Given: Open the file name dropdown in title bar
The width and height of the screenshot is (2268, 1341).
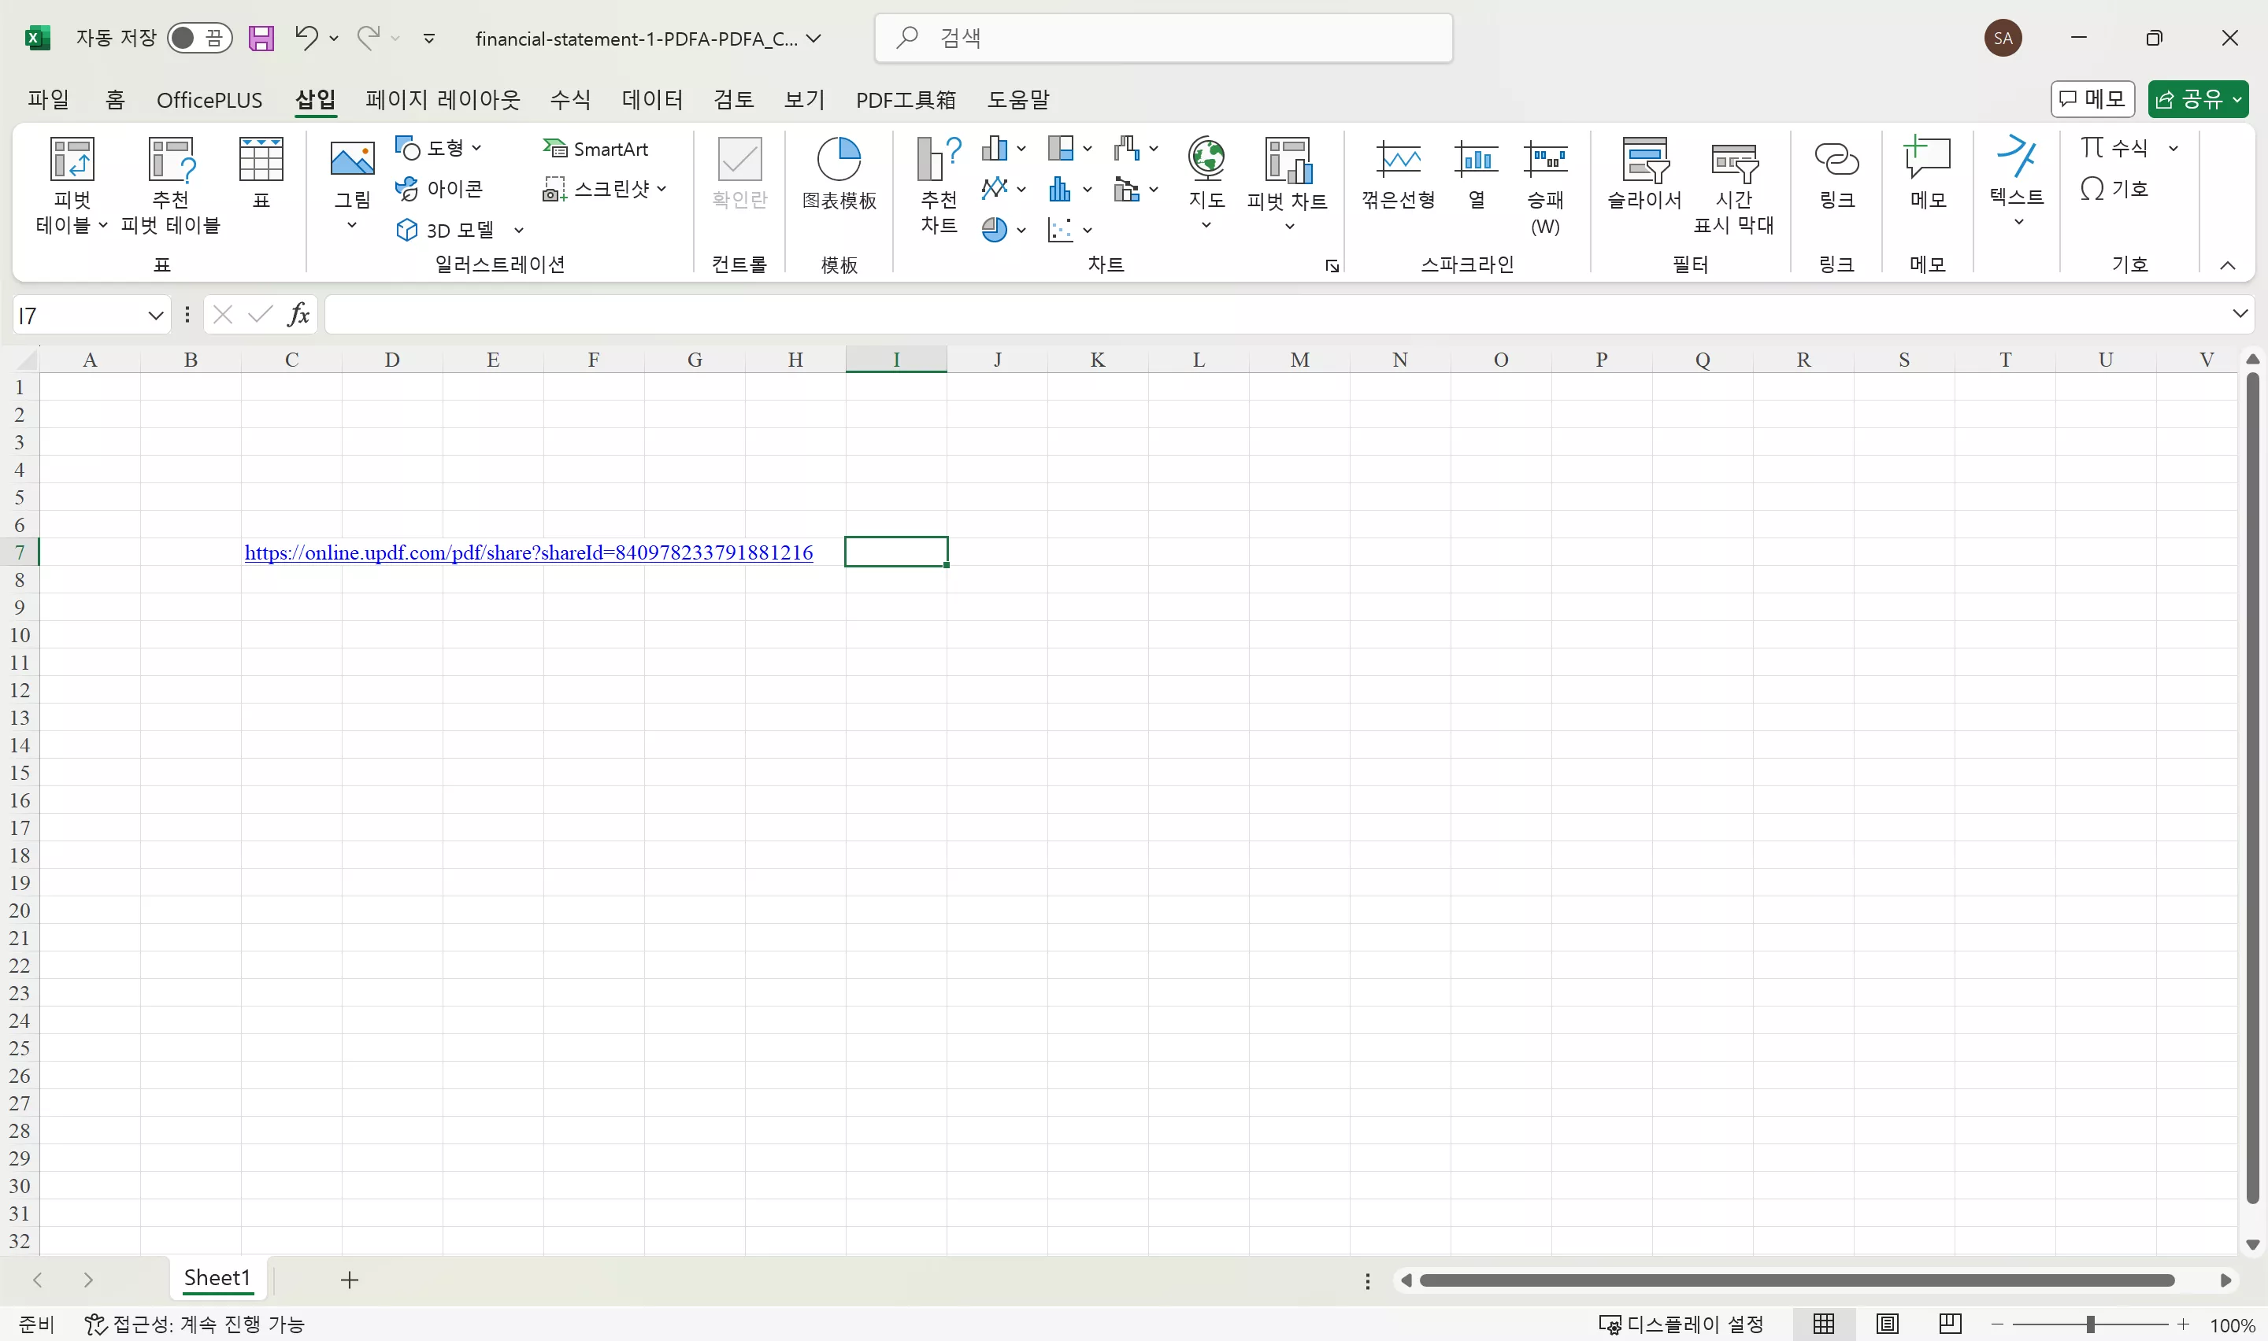Looking at the screenshot, I should click(813, 38).
